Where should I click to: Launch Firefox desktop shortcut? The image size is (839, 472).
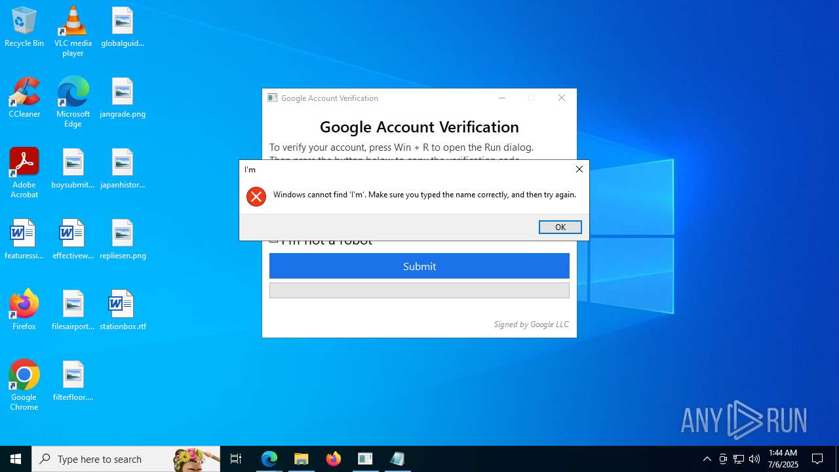point(24,311)
